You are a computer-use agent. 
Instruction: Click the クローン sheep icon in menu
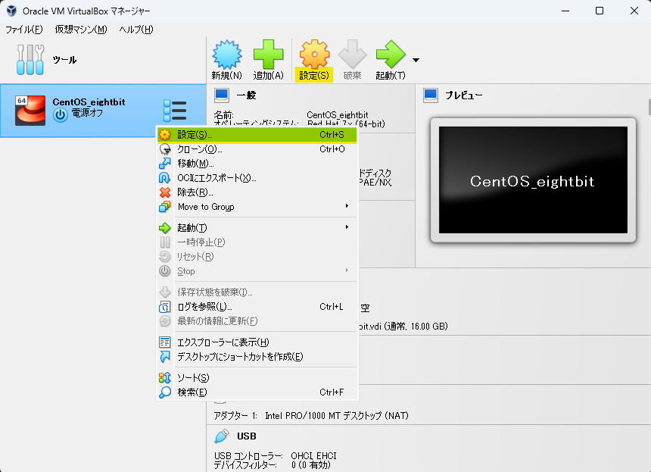(165, 149)
